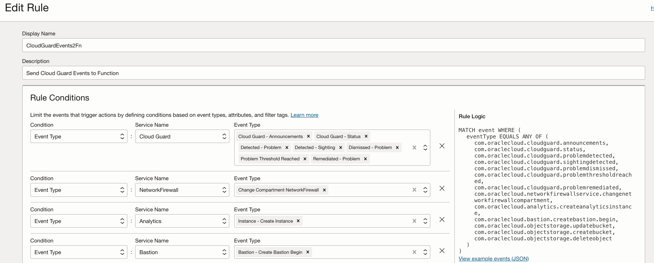Clear all NetworkFirewall event types
This screenshot has width=654, height=263.
(414, 190)
